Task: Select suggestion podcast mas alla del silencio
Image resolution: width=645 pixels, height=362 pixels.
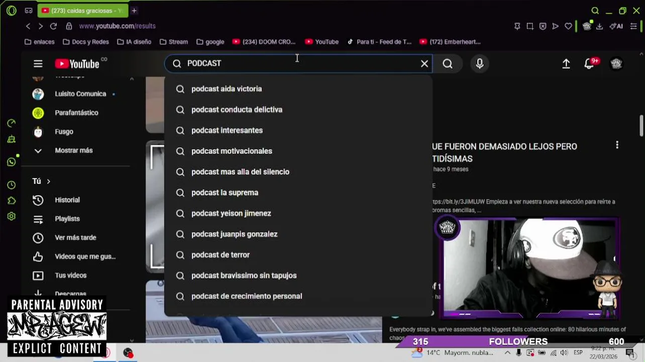Action: [x=298, y=172]
